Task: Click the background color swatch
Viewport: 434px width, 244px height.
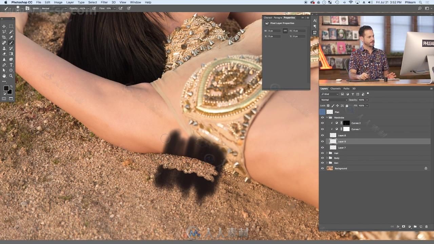Action: pos(9,92)
